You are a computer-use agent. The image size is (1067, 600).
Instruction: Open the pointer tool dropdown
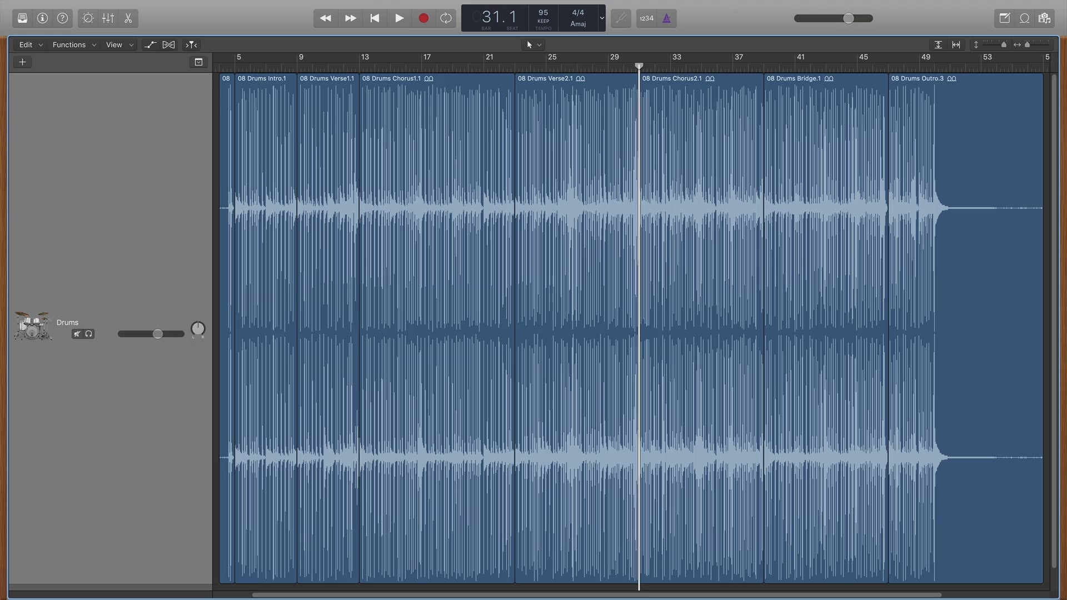pyautogui.click(x=533, y=45)
